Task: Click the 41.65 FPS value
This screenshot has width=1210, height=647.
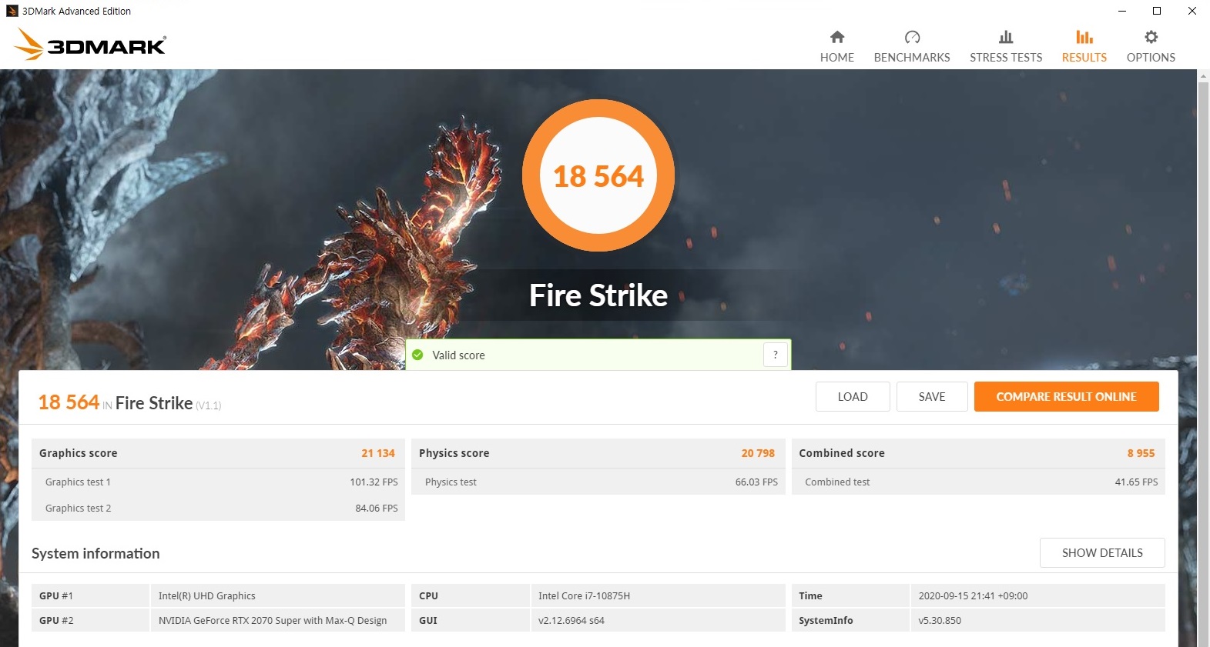Action: pos(1136,482)
